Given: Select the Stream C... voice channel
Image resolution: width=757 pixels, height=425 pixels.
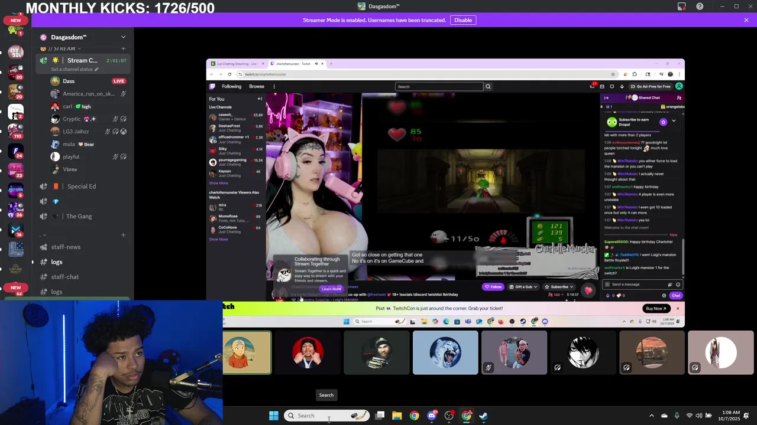Looking at the screenshot, I should pyautogui.click(x=83, y=60).
